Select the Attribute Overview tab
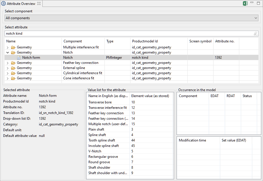The image size is (263, 181). point(21,4)
